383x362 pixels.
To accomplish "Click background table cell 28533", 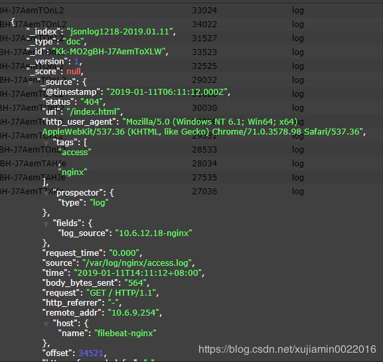I will [204, 150].
